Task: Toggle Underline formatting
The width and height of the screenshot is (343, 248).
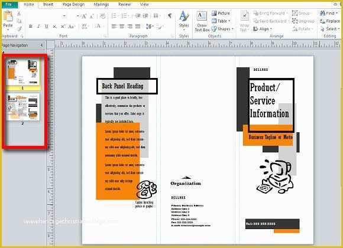Action: point(46,27)
